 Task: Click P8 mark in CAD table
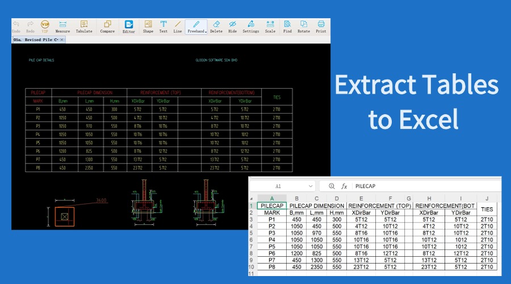(x=38, y=168)
